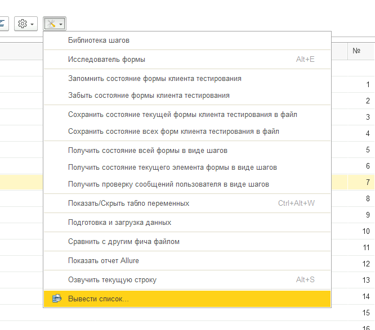Choose Сравнить с другим фича файлом
Screen dimensions: 375x330
point(187,241)
